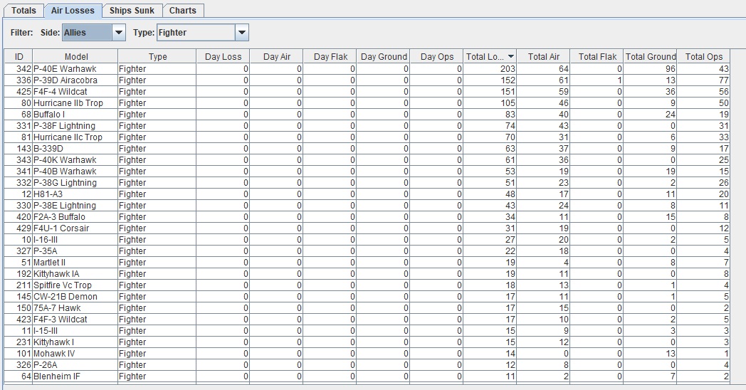Switch to the Totals tab
746x390 pixels.
tap(23, 11)
